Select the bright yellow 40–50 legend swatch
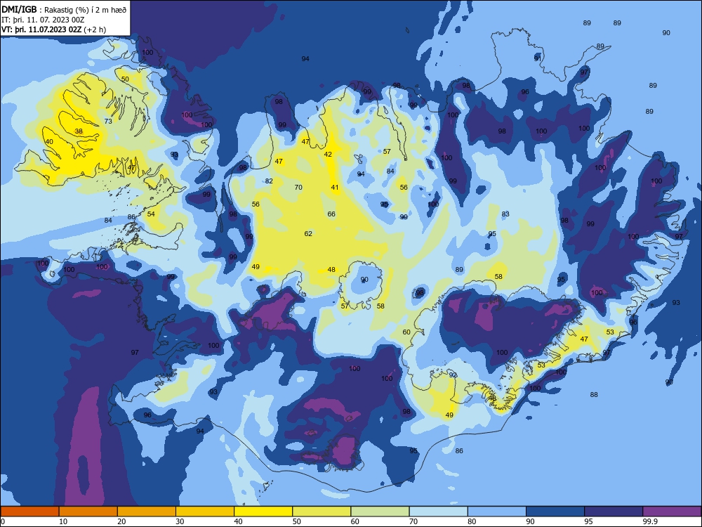Screen dimensions: 702x527 [x=263, y=512]
